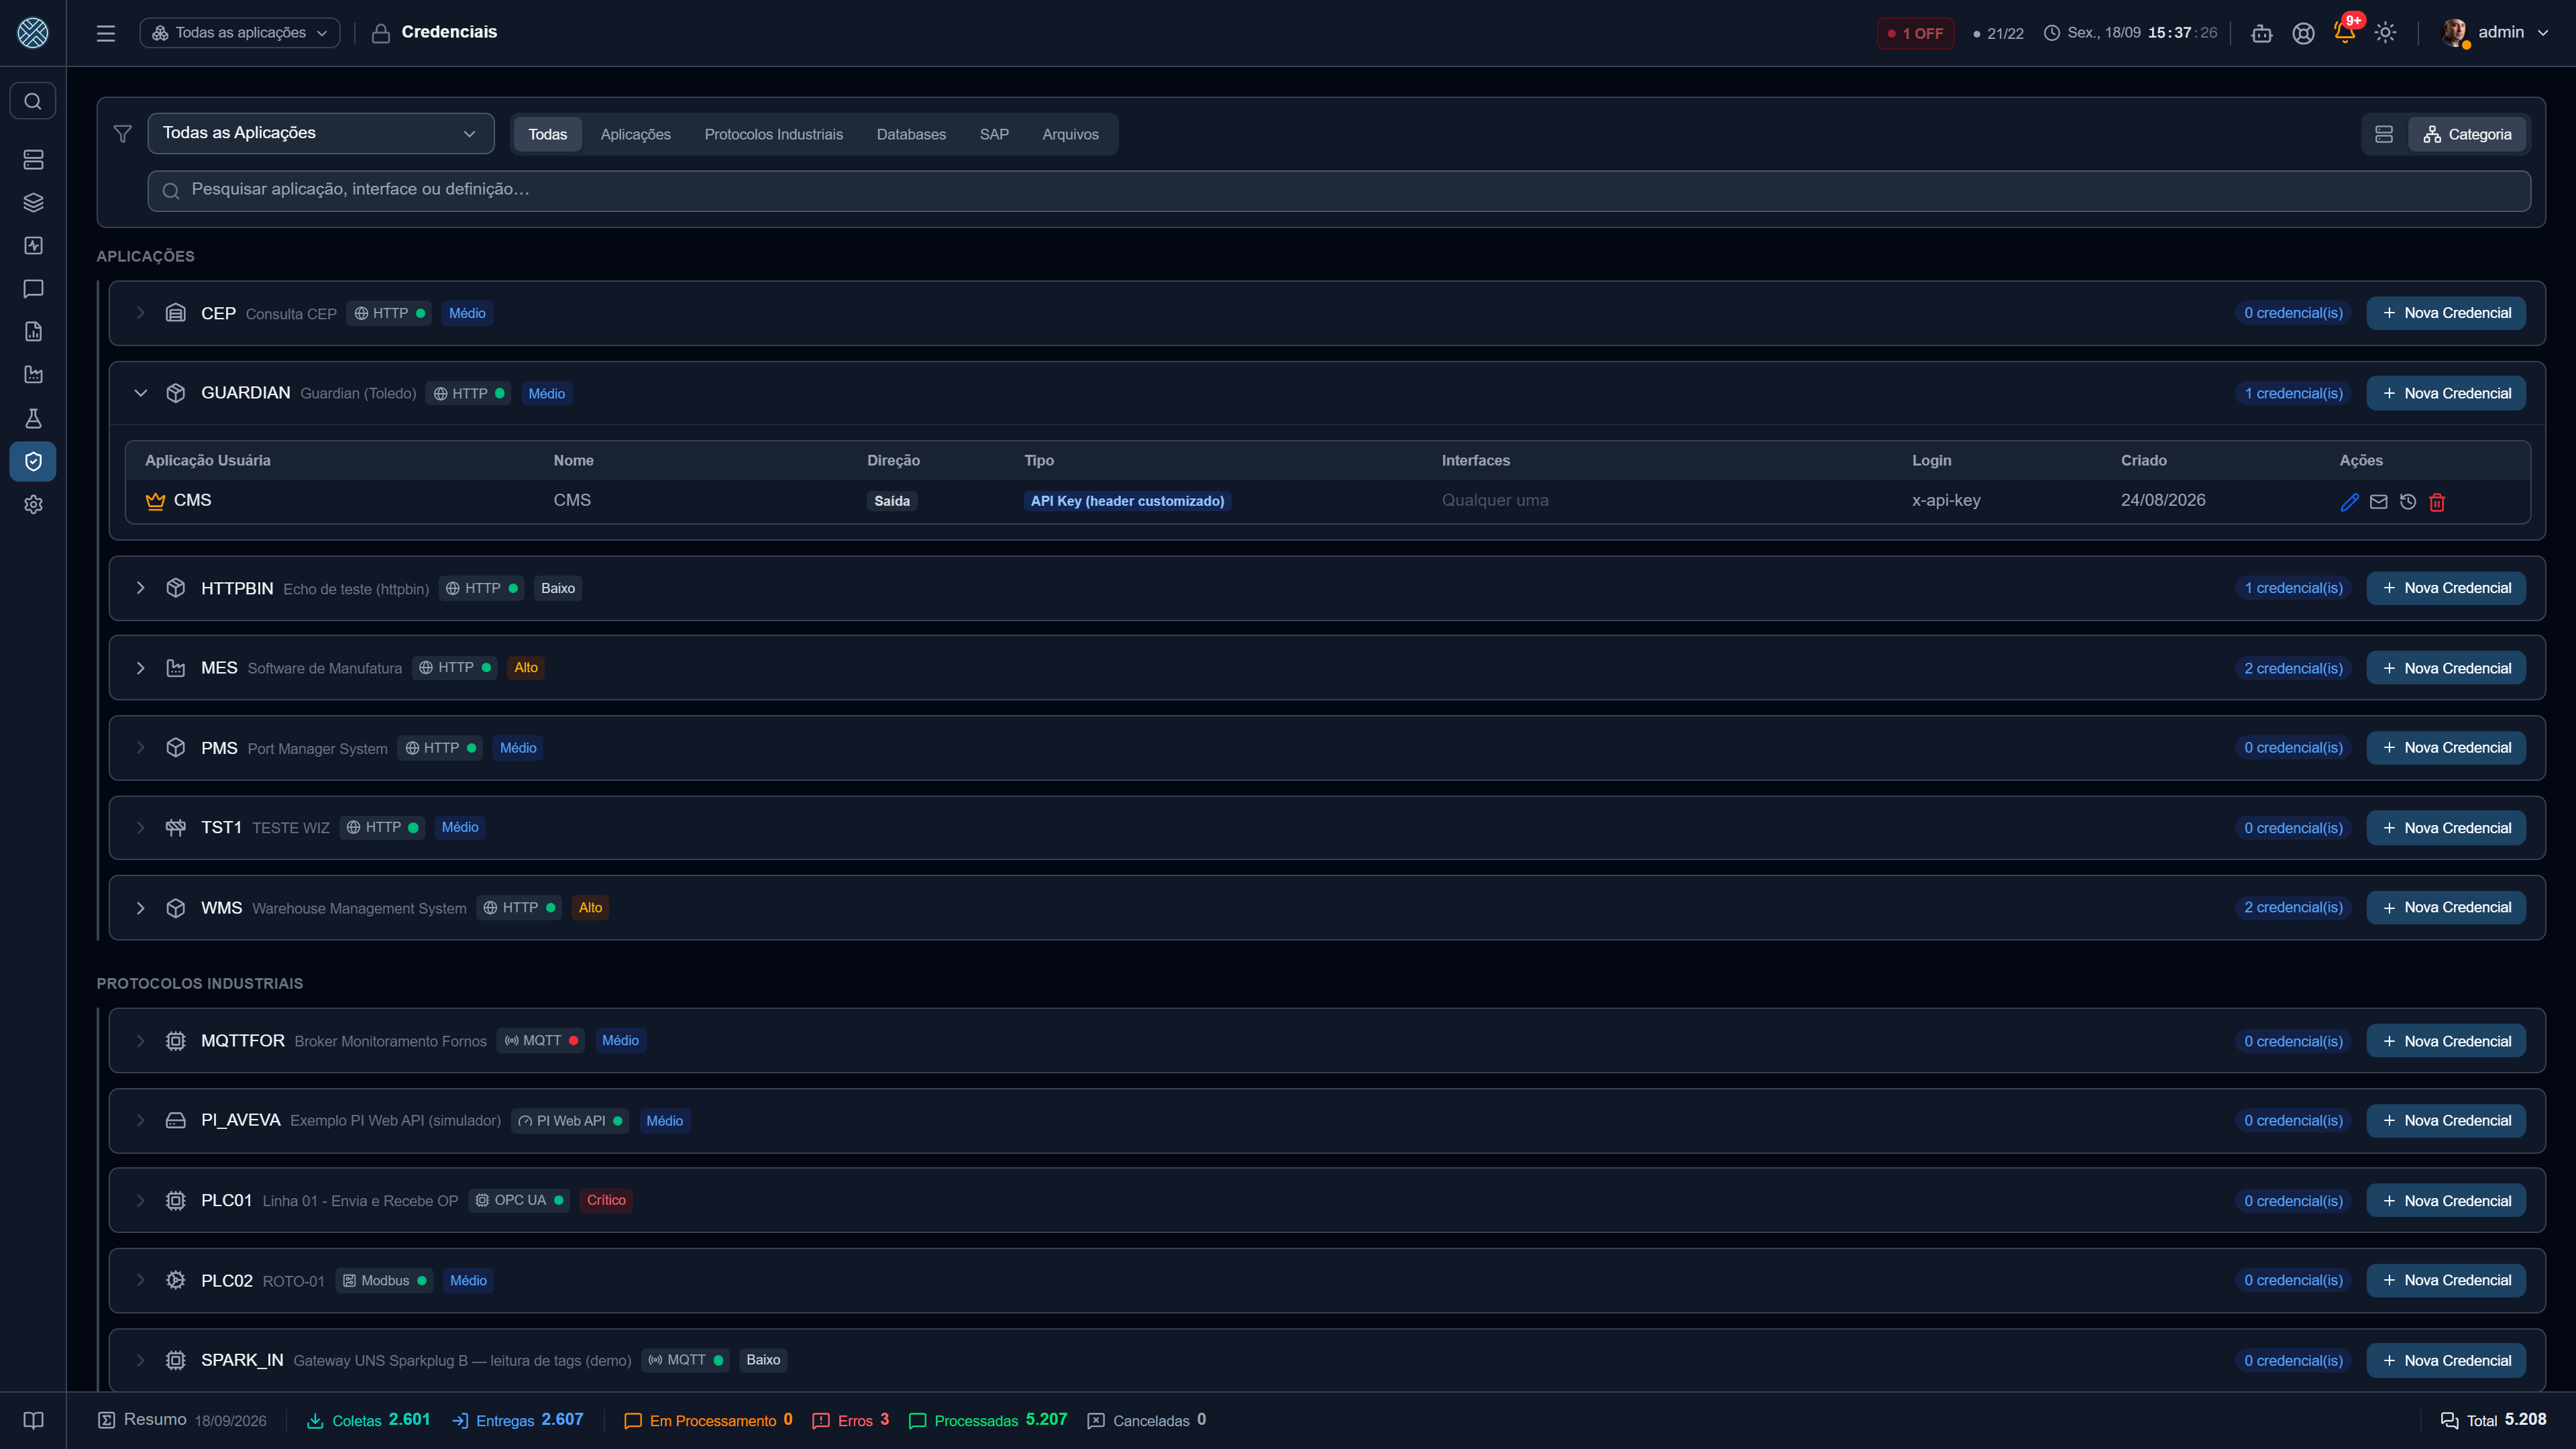Screen dimensions: 2576x1449
Task: Click 2 credencial(is) badge for MES
Action: click(2293, 668)
